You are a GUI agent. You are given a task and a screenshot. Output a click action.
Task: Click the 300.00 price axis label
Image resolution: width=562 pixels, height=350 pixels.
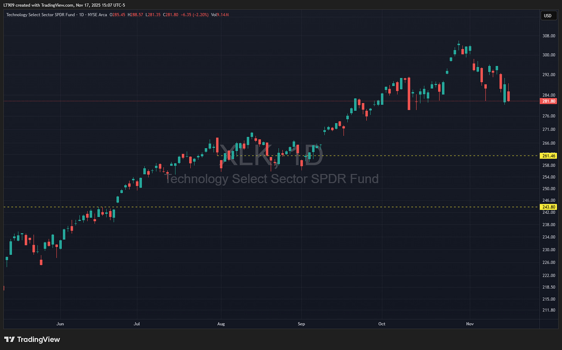(549, 55)
